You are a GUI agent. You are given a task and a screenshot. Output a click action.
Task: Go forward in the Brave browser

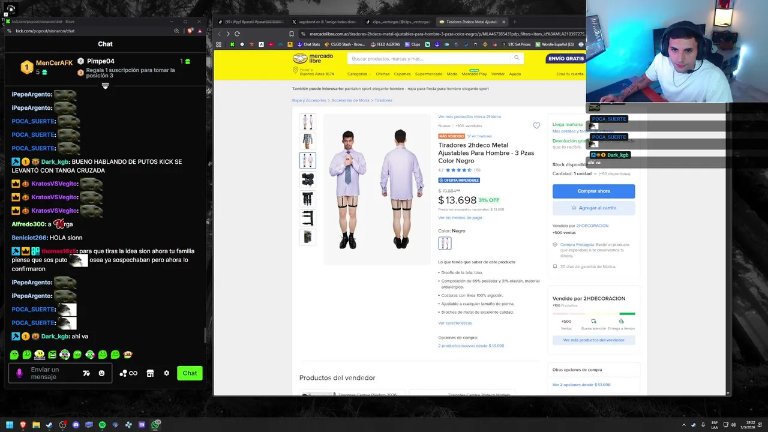[x=228, y=34]
